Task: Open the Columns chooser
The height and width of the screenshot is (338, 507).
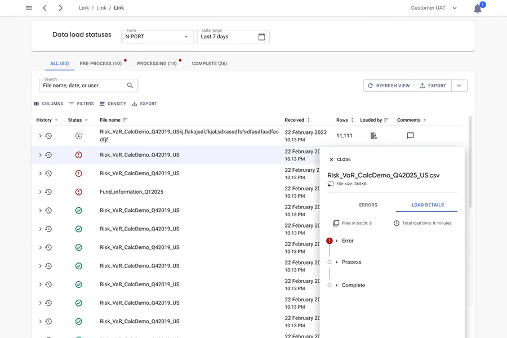Action: [x=48, y=104]
